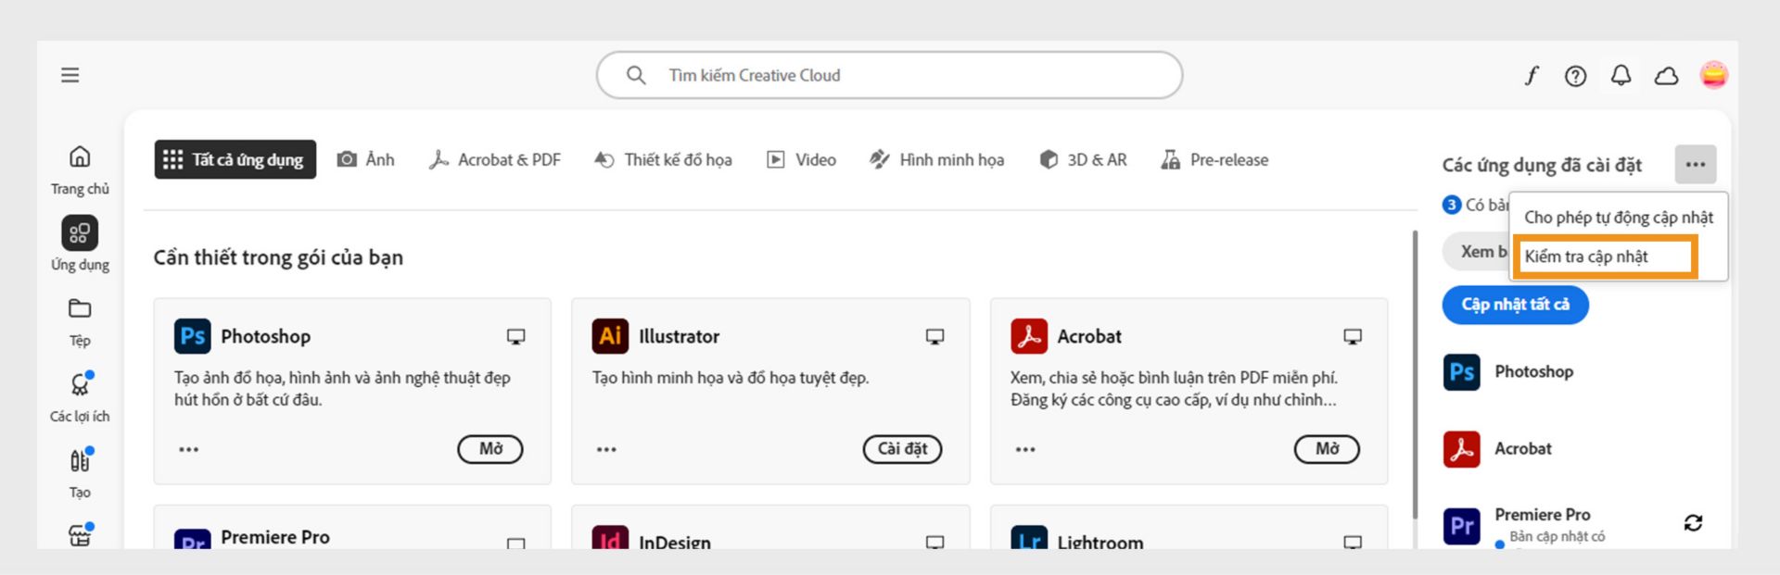Click the InDesign card title

click(675, 541)
